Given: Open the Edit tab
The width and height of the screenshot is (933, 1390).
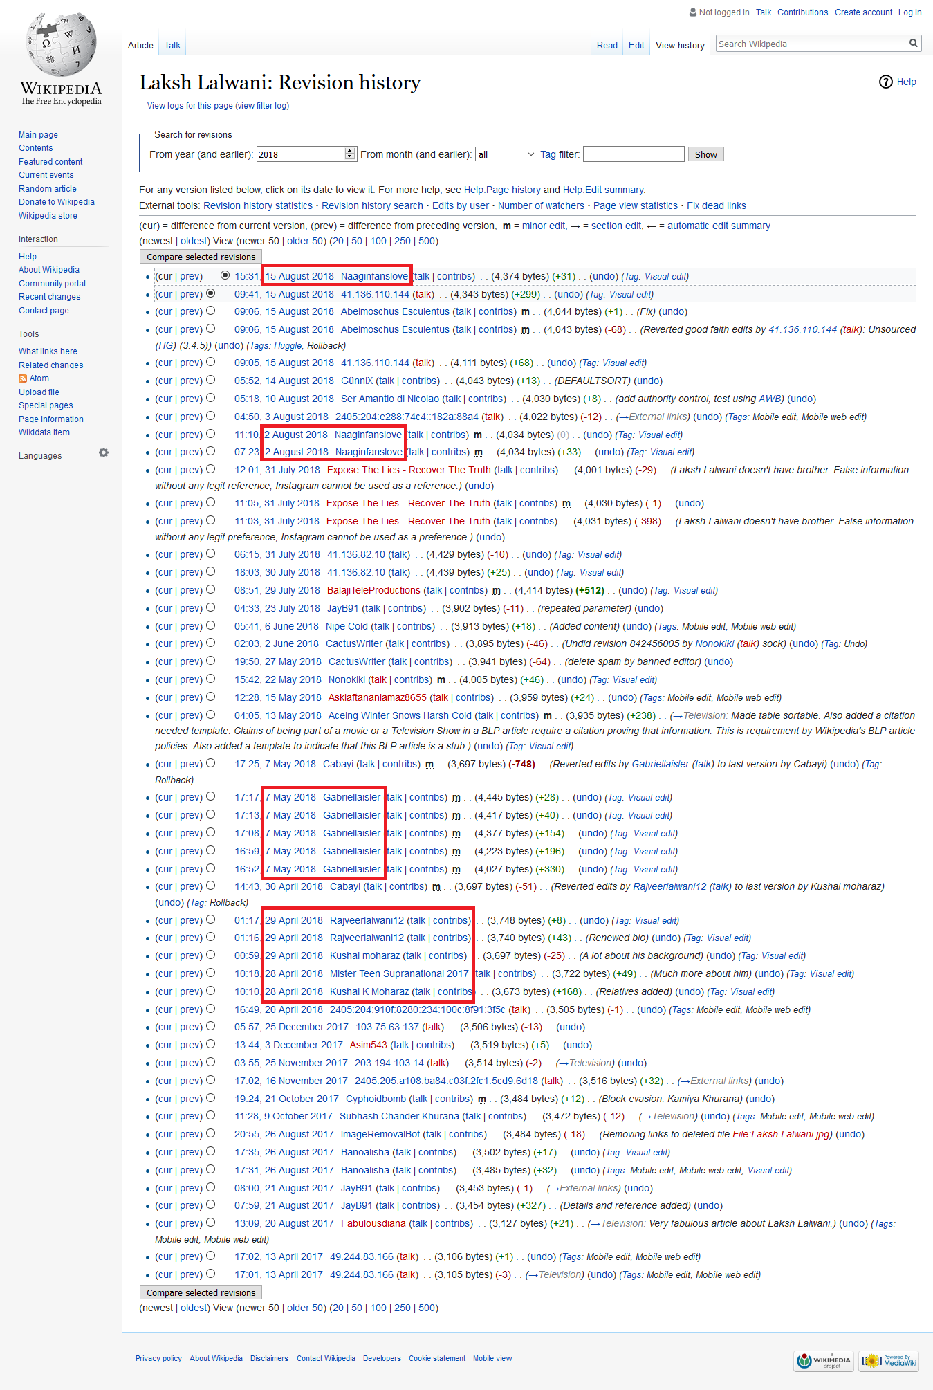Looking at the screenshot, I should 636,45.
